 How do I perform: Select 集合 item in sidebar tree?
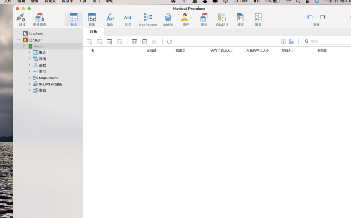click(42, 53)
